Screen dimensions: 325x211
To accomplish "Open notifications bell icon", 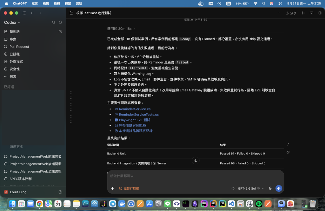I will tap(60, 23).
